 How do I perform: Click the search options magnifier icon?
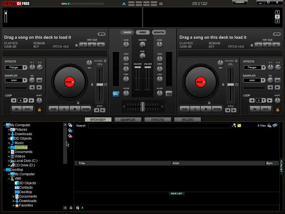pos(234,125)
